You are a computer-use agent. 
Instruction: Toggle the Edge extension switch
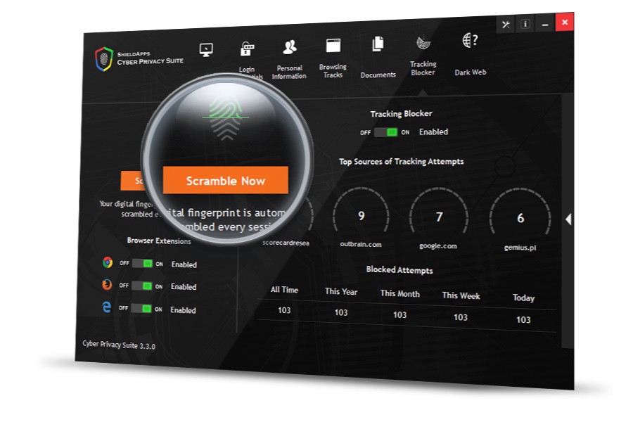pos(141,309)
